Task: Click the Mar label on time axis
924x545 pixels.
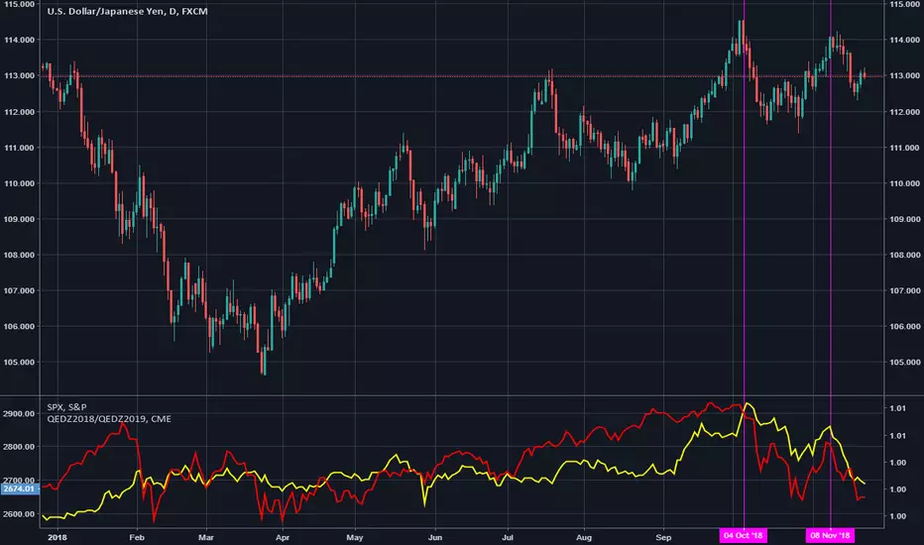Action: (x=205, y=537)
